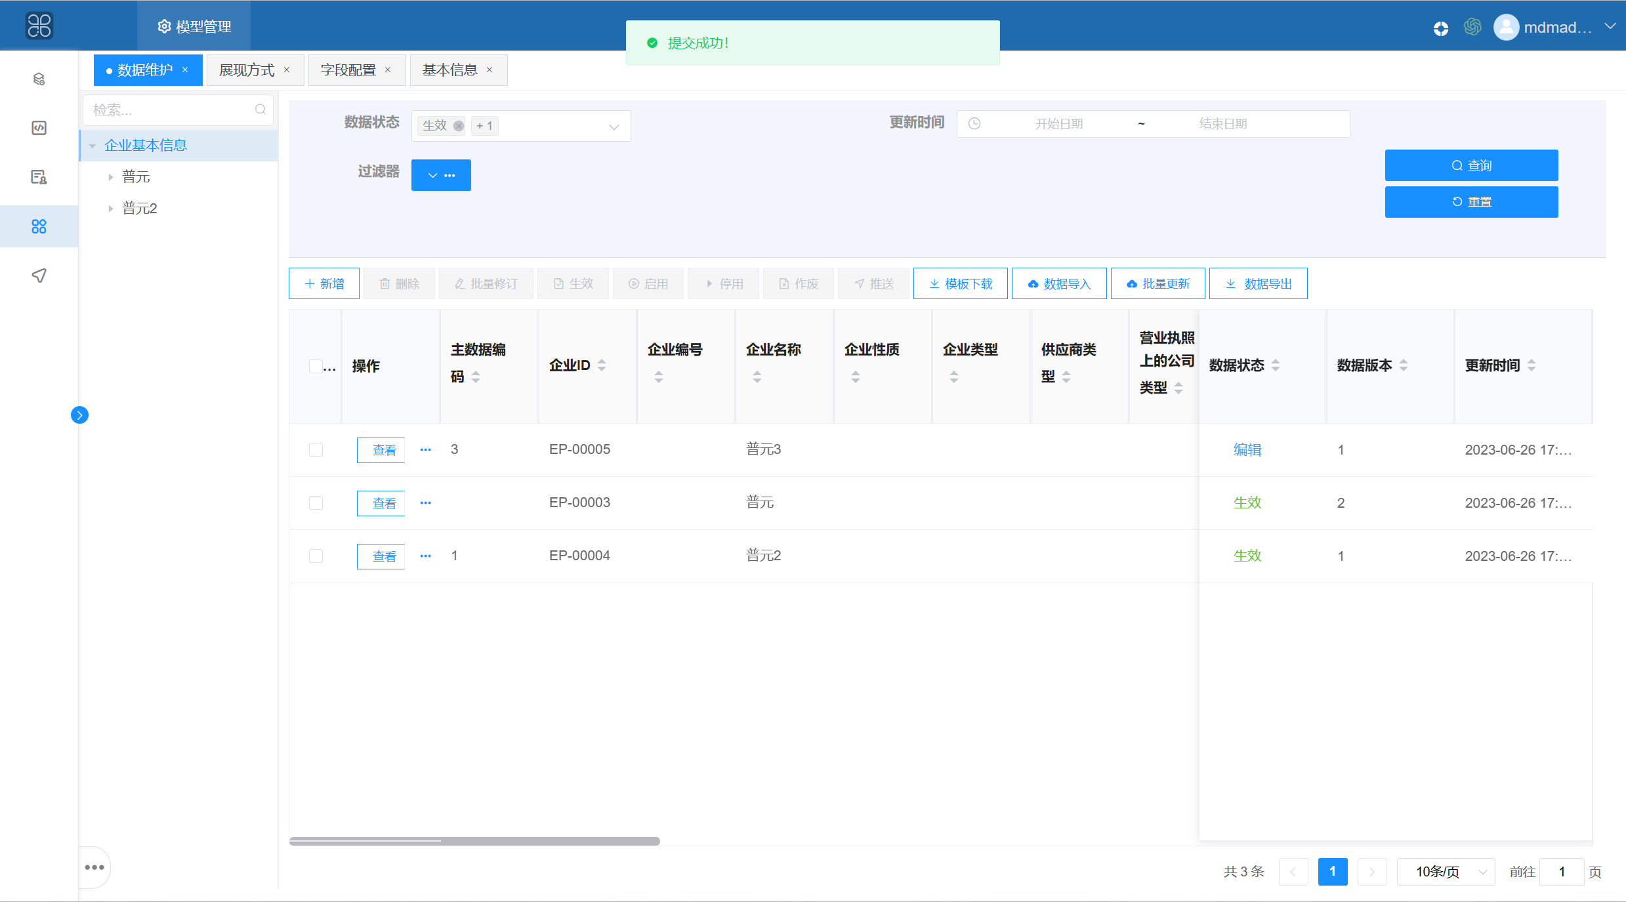Tick the checkbox for row EP-00003

(x=316, y=502)
